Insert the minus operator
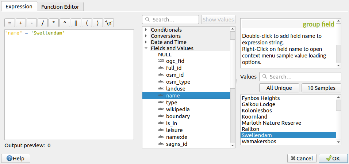This screenshot has height=164, width=349. 31,23
